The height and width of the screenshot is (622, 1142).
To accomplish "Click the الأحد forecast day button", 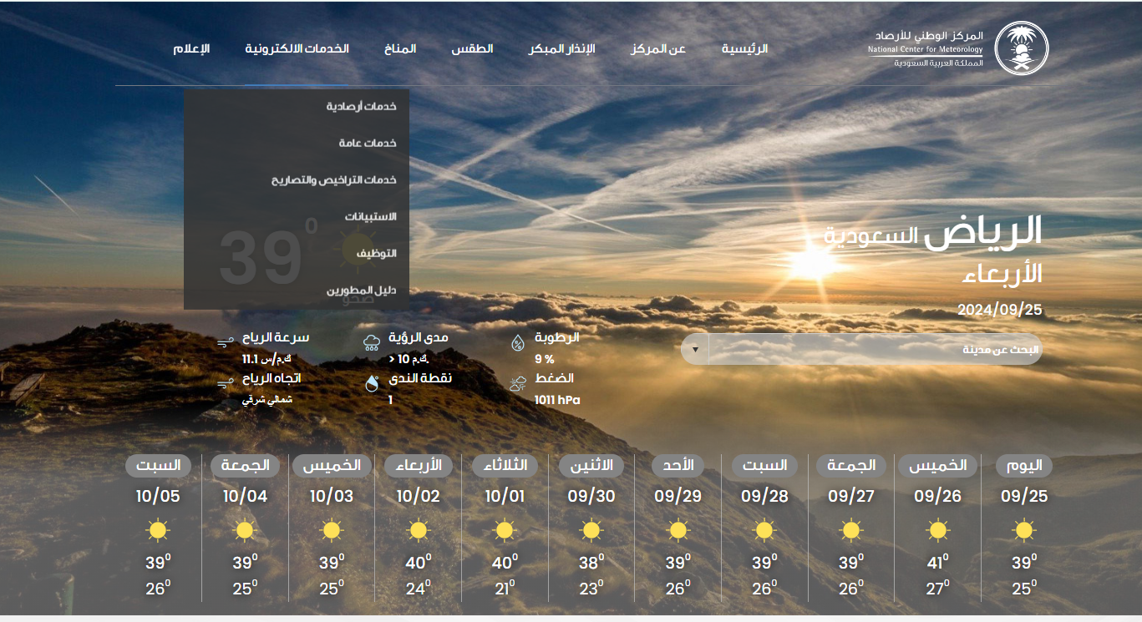I will click(x=678, y=465).
